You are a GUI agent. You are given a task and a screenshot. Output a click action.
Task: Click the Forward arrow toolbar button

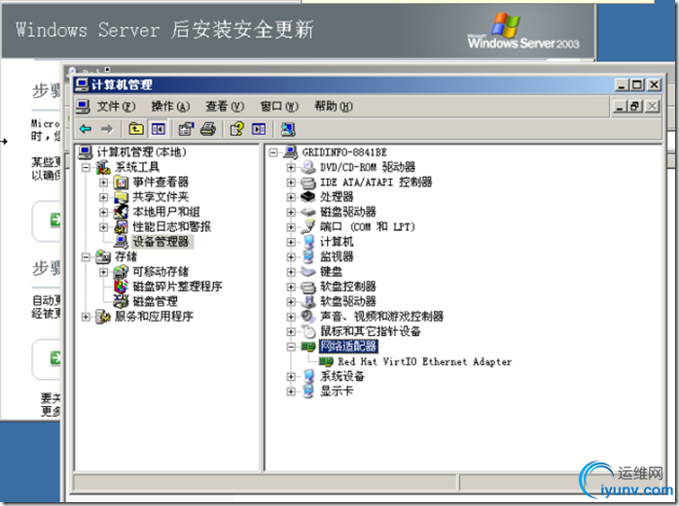(107, 129)
